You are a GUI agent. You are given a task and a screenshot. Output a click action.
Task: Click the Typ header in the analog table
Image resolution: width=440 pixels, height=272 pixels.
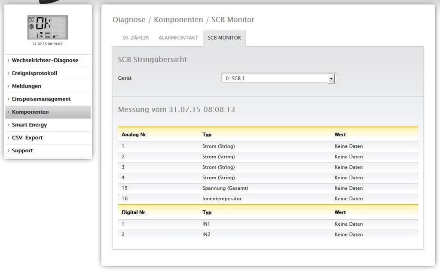207,134
